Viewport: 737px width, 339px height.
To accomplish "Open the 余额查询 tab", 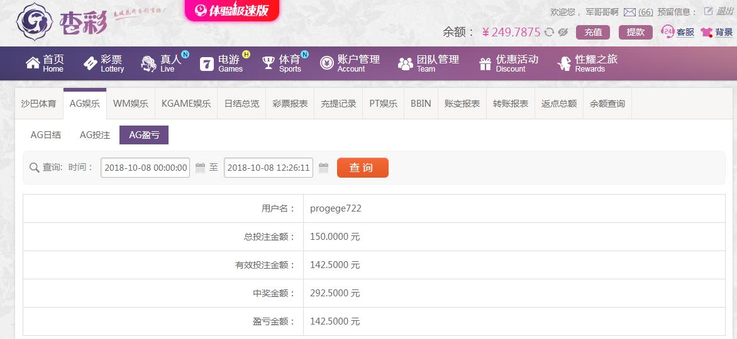I will 607,104.
